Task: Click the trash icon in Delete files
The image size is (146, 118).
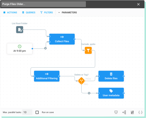Action: 111,74
